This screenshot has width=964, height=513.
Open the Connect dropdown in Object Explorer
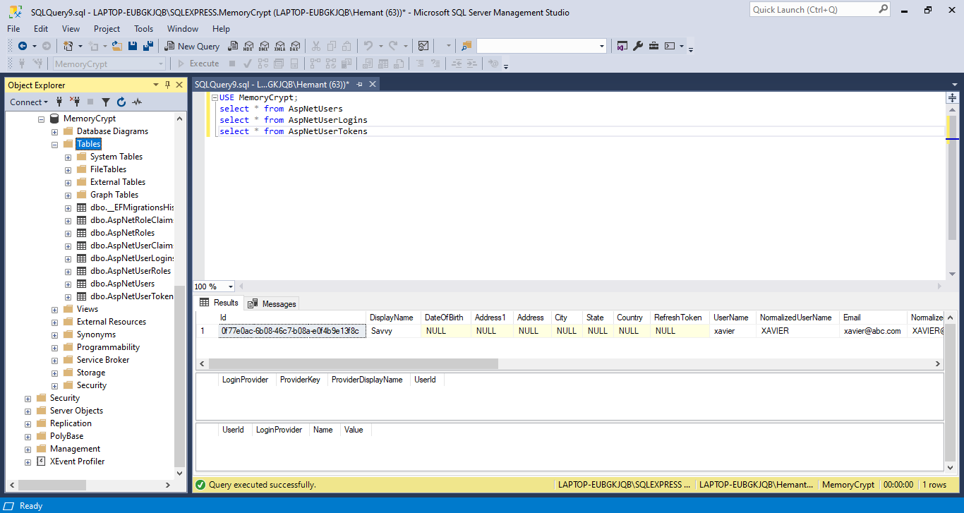point(29,102)
